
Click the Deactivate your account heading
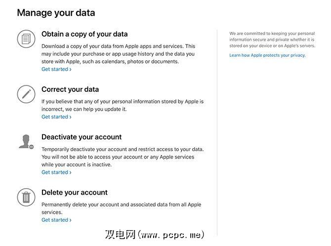coord(82,137)
